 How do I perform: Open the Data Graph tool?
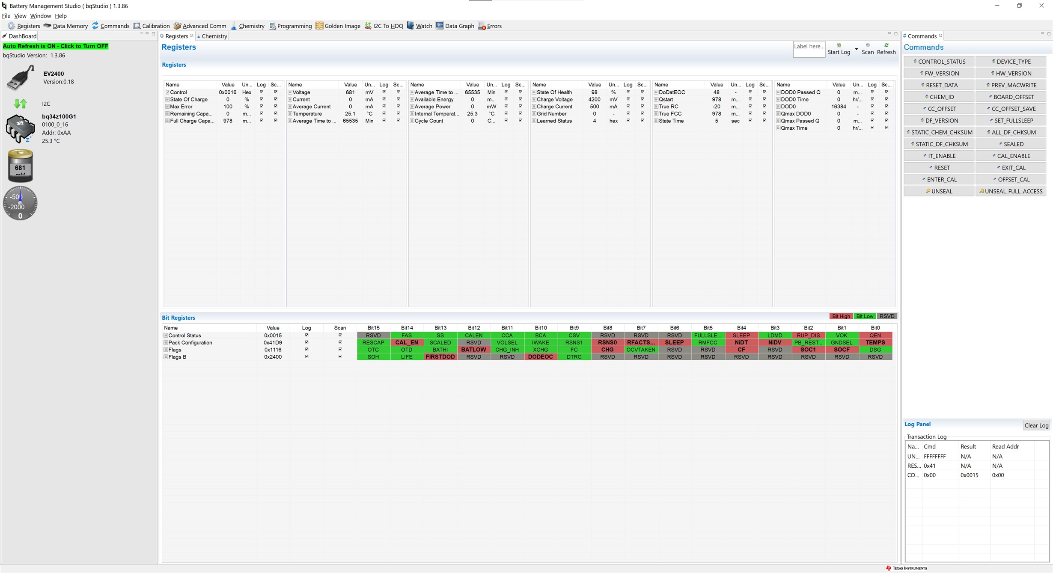coord(455,26)
